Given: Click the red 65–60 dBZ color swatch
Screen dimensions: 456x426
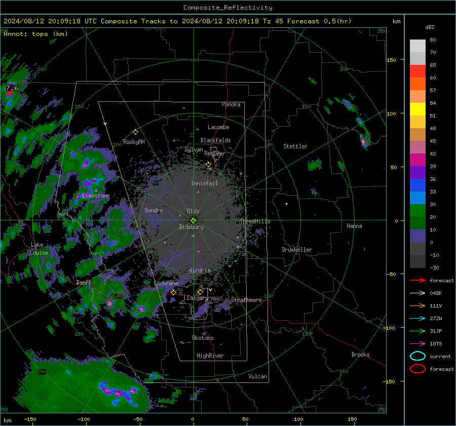Looking at the screenshot, I should tap(417, 71).
